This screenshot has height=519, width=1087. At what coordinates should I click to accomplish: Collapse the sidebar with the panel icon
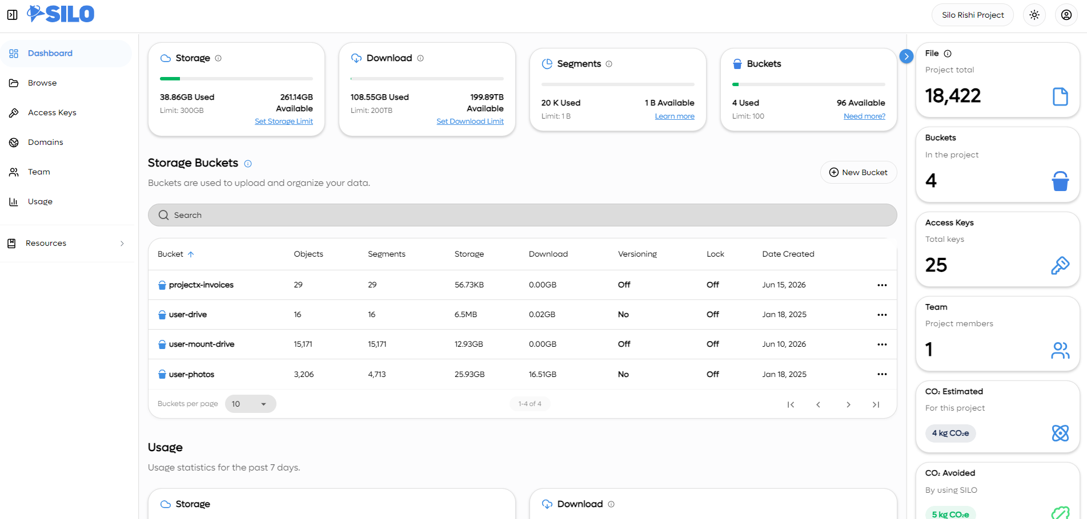[12, 15]
